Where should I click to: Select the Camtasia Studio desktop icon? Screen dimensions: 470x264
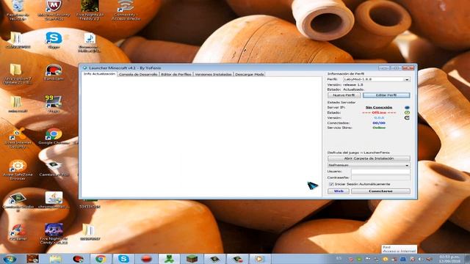[x=18, y=202]
